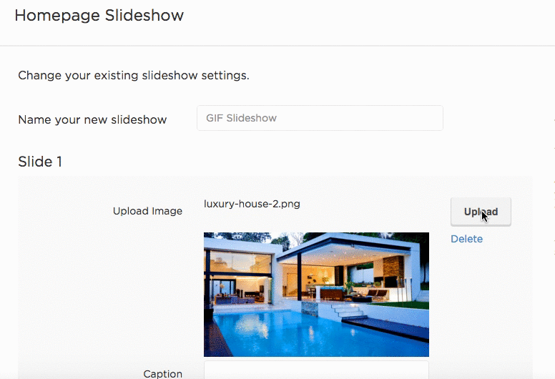Focus the GIF Slideshow name field
The width and height of the screenshot is (555, 379).
320,118
